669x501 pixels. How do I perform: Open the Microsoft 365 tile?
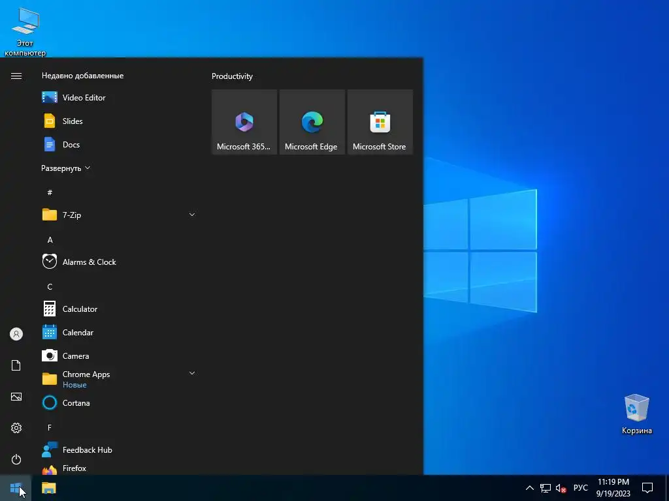[244, 122]
